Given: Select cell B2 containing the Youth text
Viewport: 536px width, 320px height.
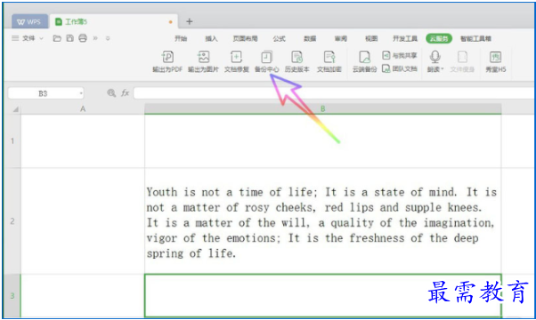Looking at the screenshot, I should tap(322, 221).
